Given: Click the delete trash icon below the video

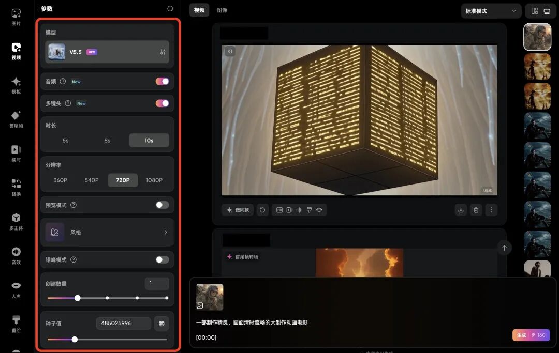Looking at the screenshot, I should click(476, 210).
